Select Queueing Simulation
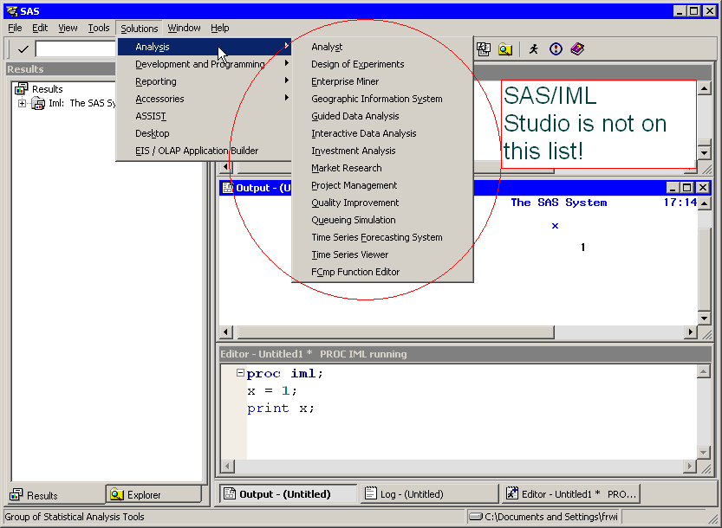 [x=382, y=220]
